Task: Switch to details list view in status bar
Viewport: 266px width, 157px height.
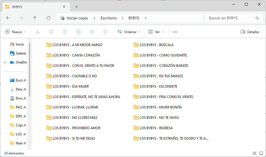Action: point(254,153)
